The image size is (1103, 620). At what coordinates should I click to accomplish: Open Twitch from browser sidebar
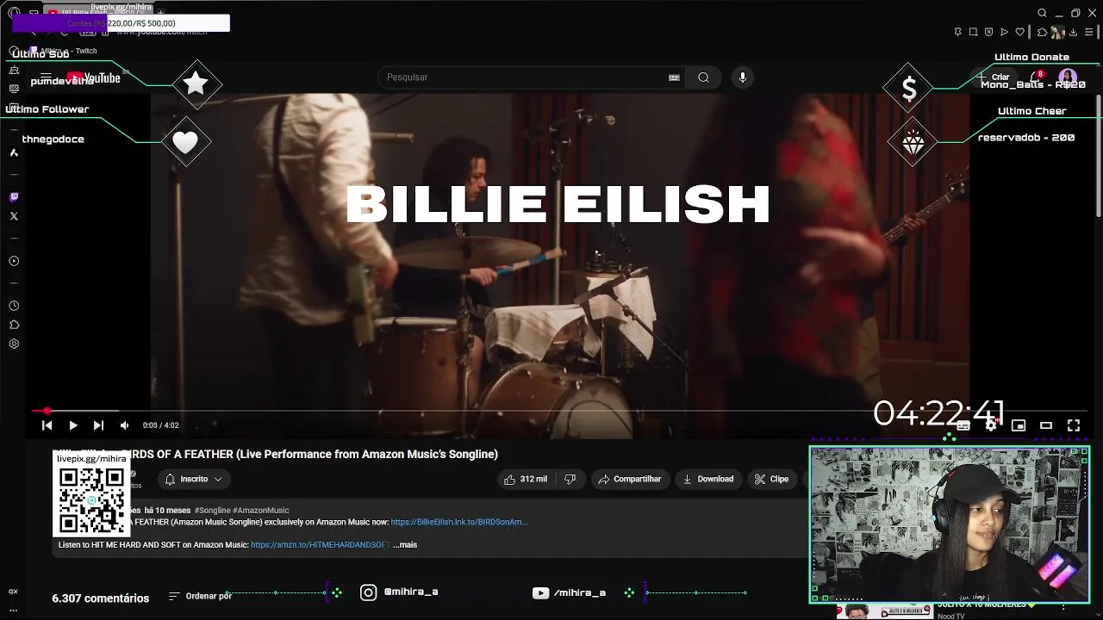point(14,197)
